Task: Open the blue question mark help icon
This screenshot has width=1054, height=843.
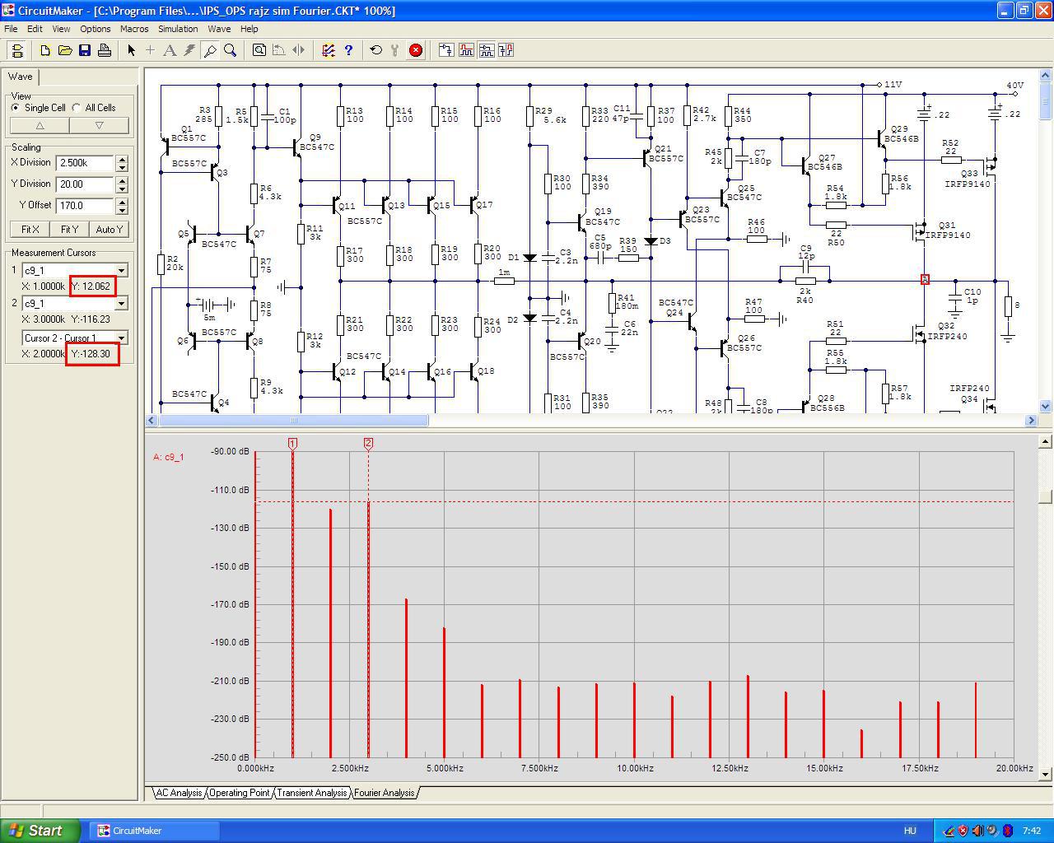Action: point(348,50)
